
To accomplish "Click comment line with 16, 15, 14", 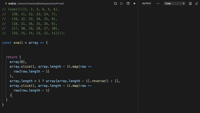I will pos(33,33).
